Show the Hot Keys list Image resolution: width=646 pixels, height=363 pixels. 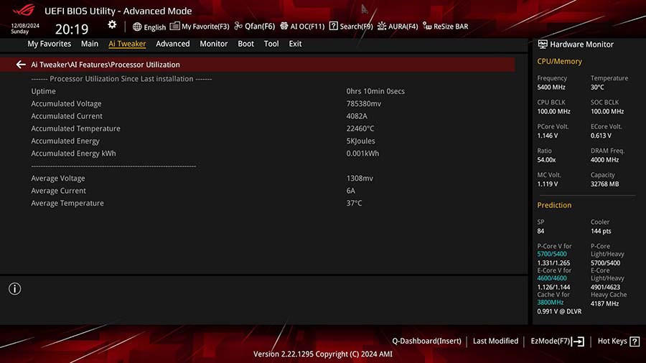pos(612,341)
